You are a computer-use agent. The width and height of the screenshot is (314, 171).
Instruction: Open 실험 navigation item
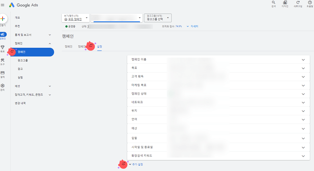20,78
